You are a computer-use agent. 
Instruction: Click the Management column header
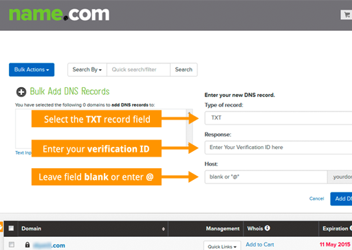(223, 229)
